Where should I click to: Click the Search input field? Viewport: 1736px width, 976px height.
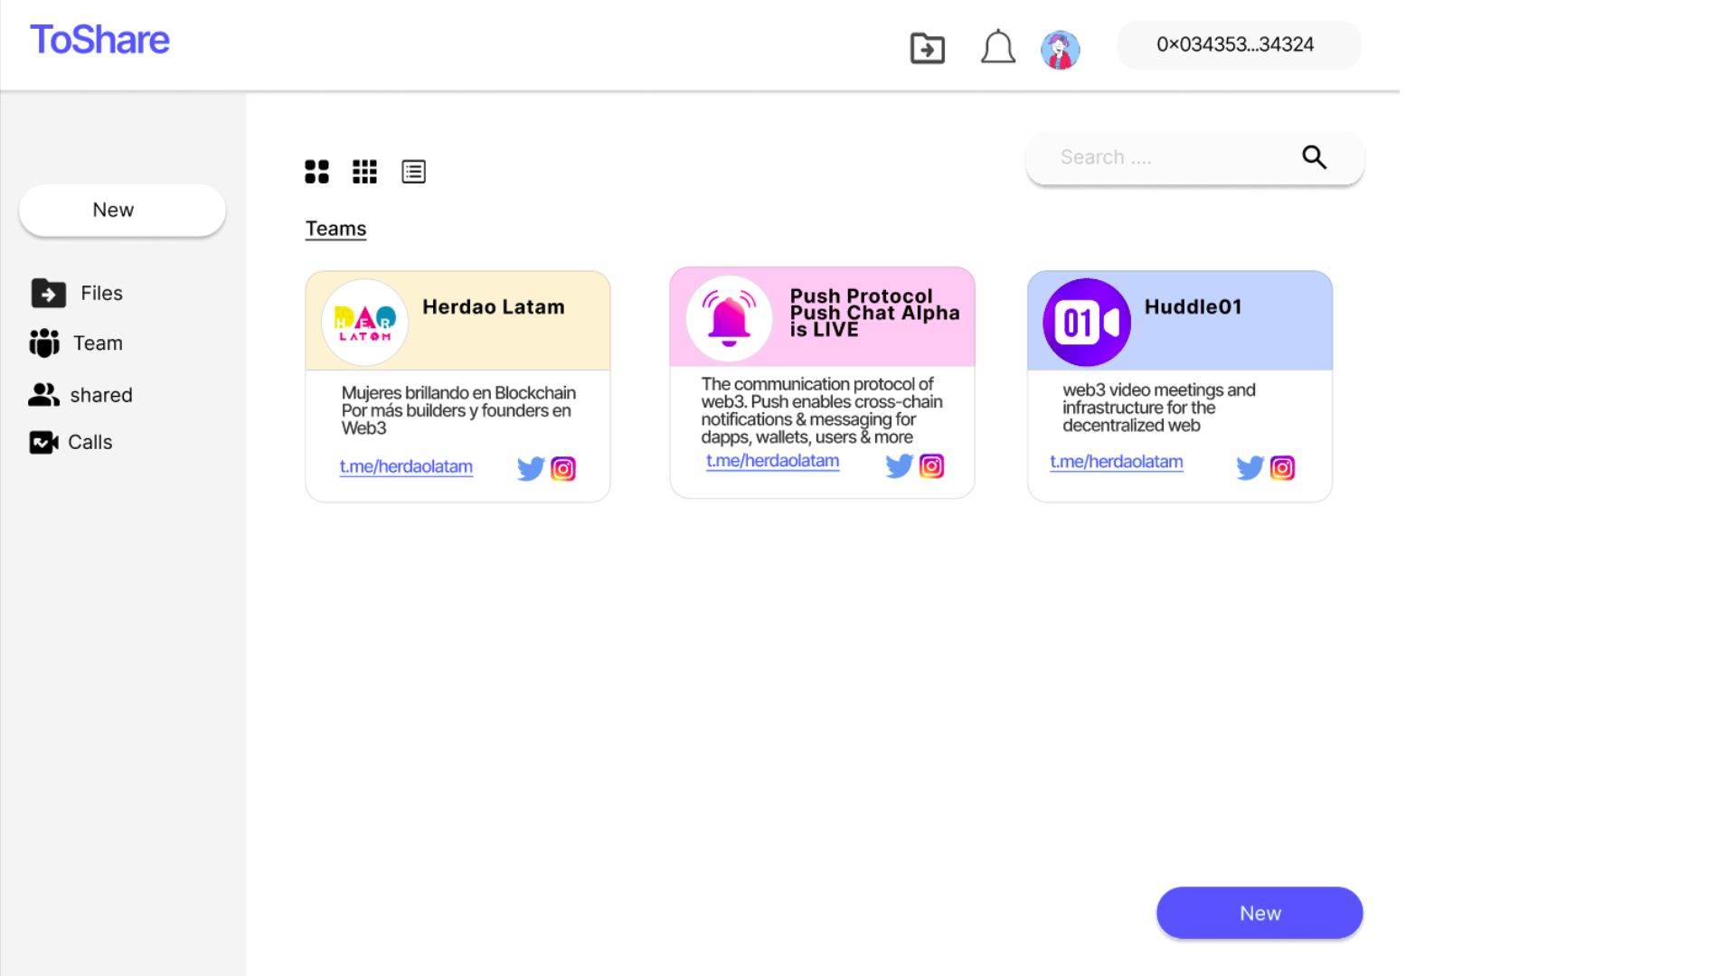click(x=1194, y=157)
